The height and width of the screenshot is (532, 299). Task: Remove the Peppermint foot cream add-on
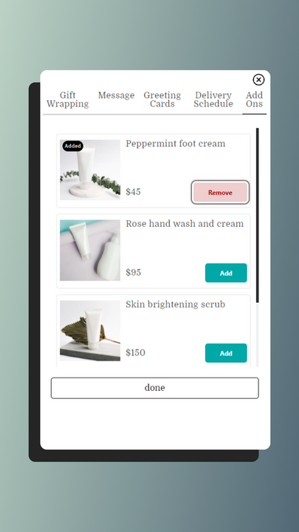tap(220, 192)
